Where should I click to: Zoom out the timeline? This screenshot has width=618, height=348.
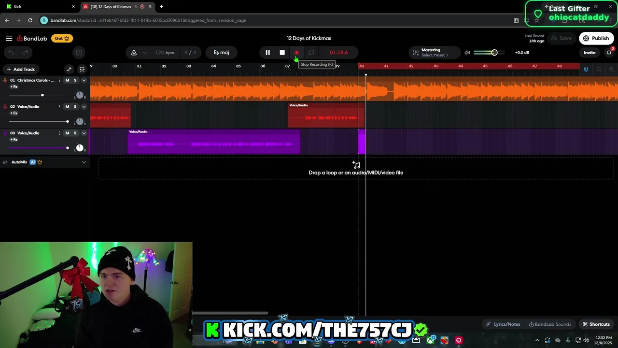pyautogui.click(x=599, y=69)
